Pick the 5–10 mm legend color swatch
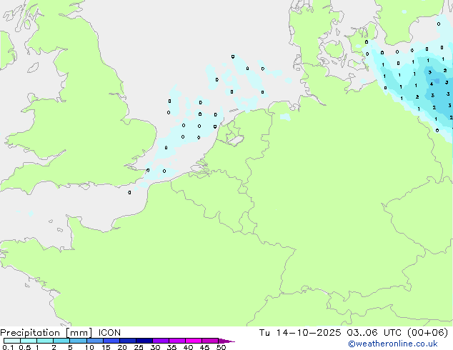Screen dimensions: 453x350 tap(78, 341)
